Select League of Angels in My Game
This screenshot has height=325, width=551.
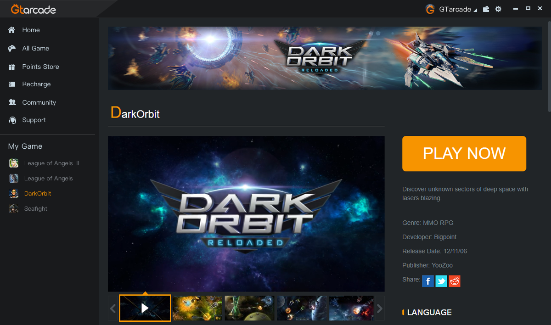[x=48, y=179]
